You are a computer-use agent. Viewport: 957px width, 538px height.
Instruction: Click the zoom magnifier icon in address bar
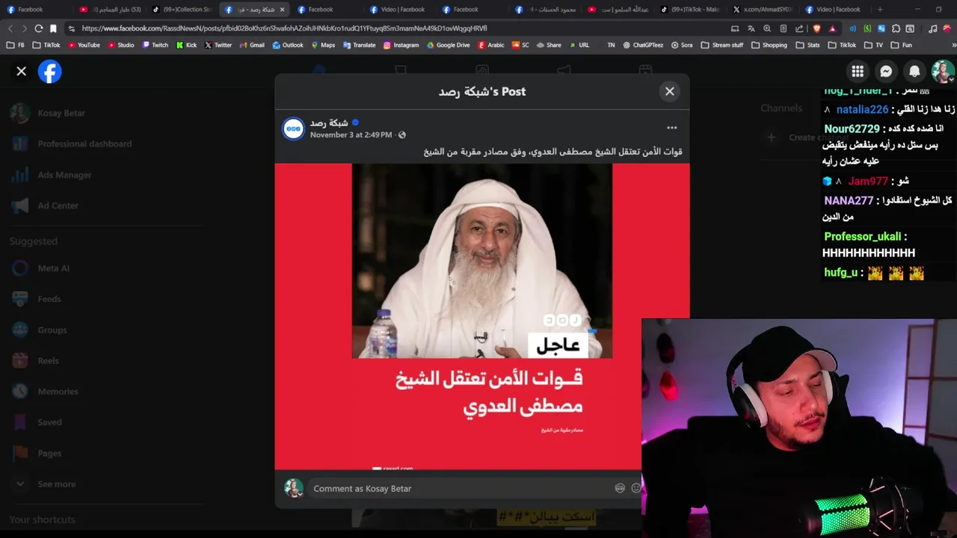point(767,28)
